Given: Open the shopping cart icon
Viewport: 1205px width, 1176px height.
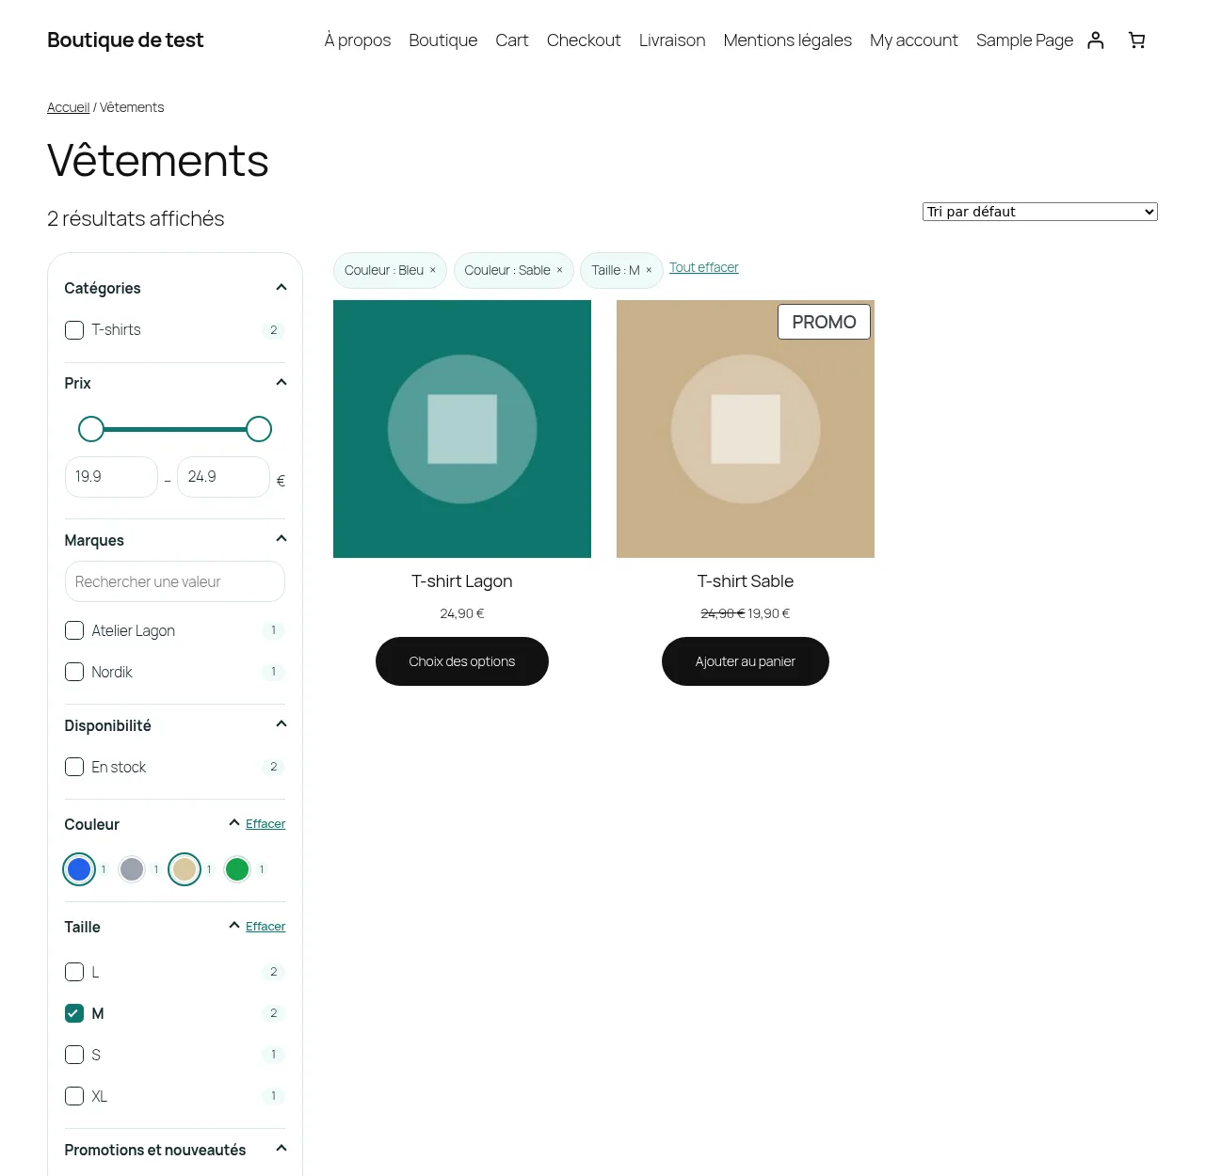Looking at the screenshot, I should [1137, 40].
